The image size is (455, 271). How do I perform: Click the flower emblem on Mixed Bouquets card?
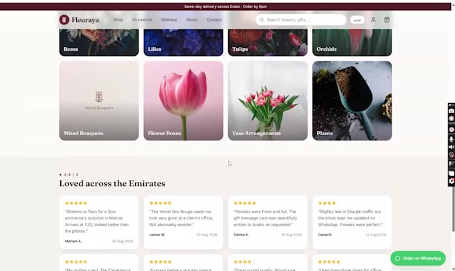[99, 97]
